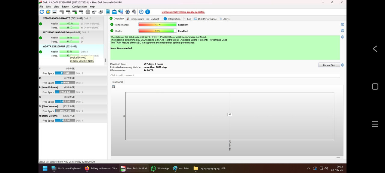Screen dimensions: 385x173
Task: Open the Report menu
Action: click(66, 7)
